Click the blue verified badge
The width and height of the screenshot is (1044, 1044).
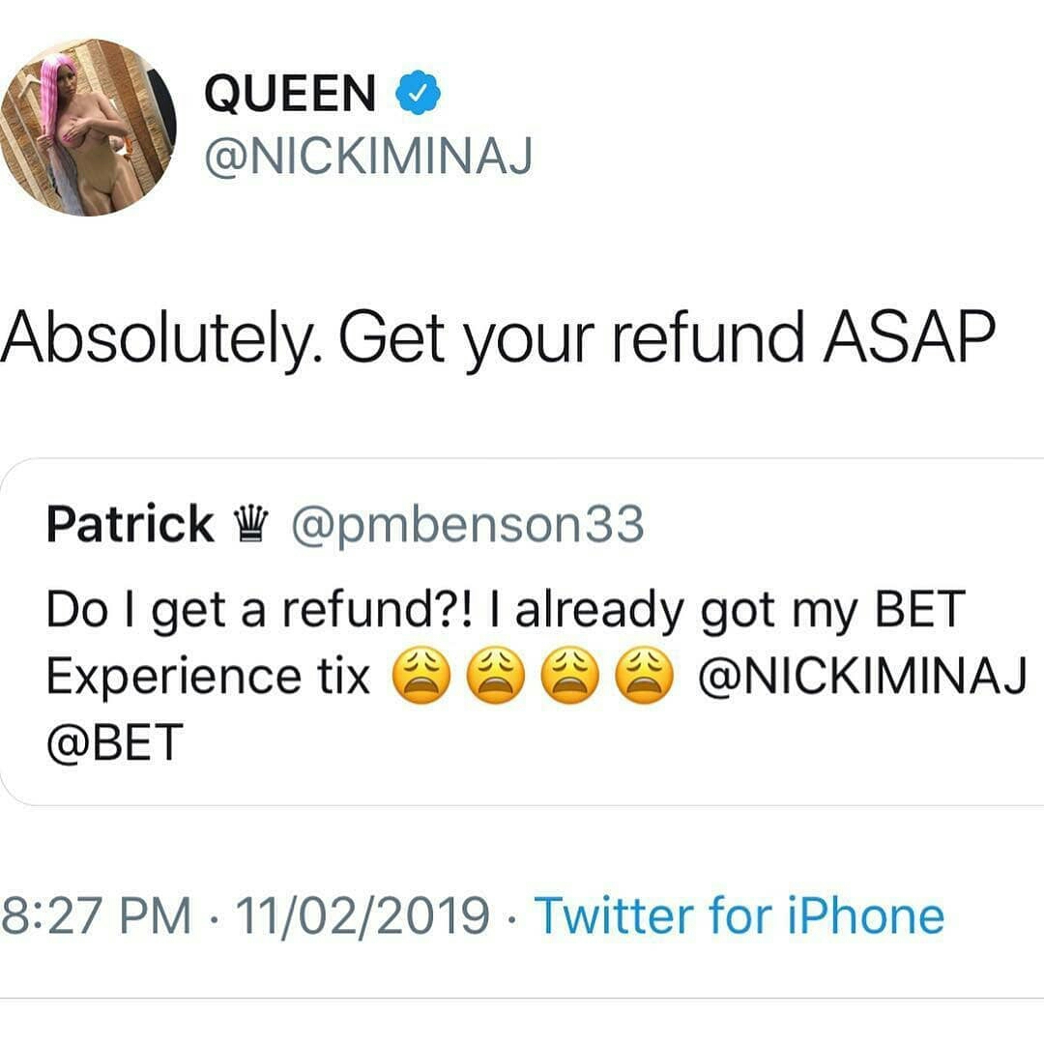[x=419, y=93]
